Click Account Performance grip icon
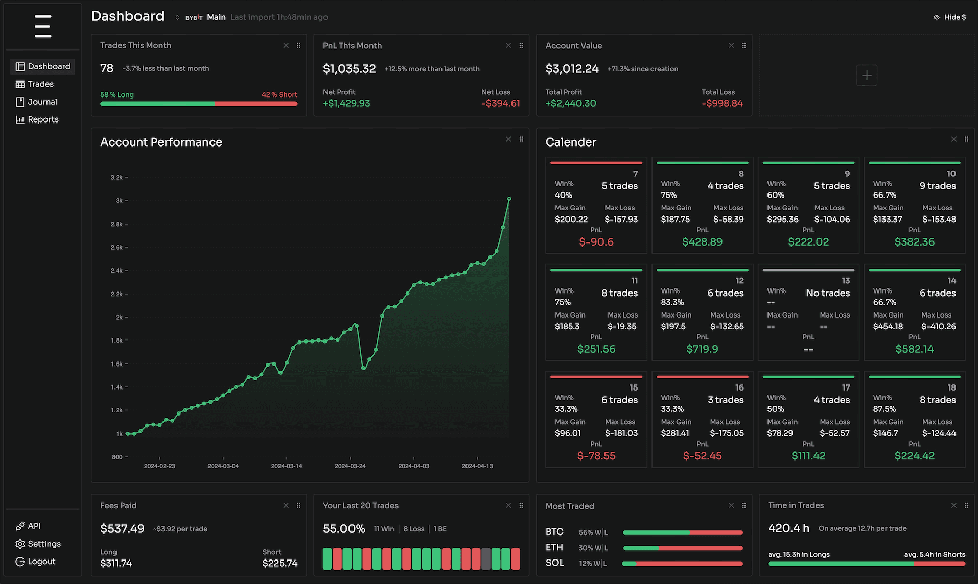The height and width of the screenshot is (584, 978). tap(521, 139)
